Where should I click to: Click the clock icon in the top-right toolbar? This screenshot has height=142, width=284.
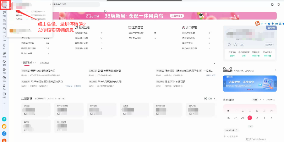tap(279, 5)
